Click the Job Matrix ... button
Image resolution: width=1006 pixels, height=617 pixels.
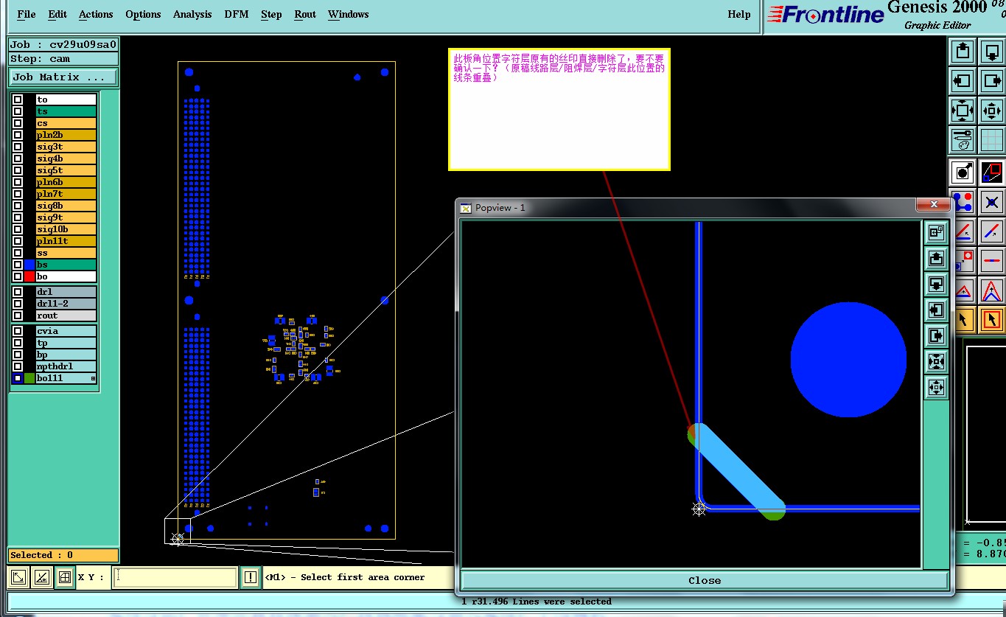(63, 77)
